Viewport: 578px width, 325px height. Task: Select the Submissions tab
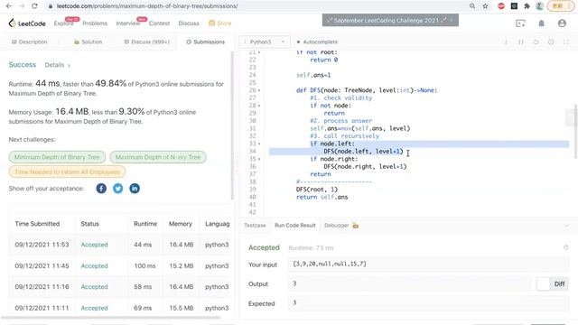click(x=205, y=42)
